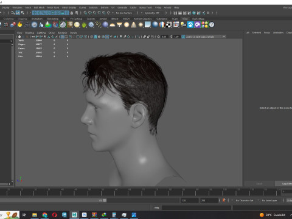Open File Explorer from the taskbar
The width and height of the screenshot is (292, 219).
[35, 215]
